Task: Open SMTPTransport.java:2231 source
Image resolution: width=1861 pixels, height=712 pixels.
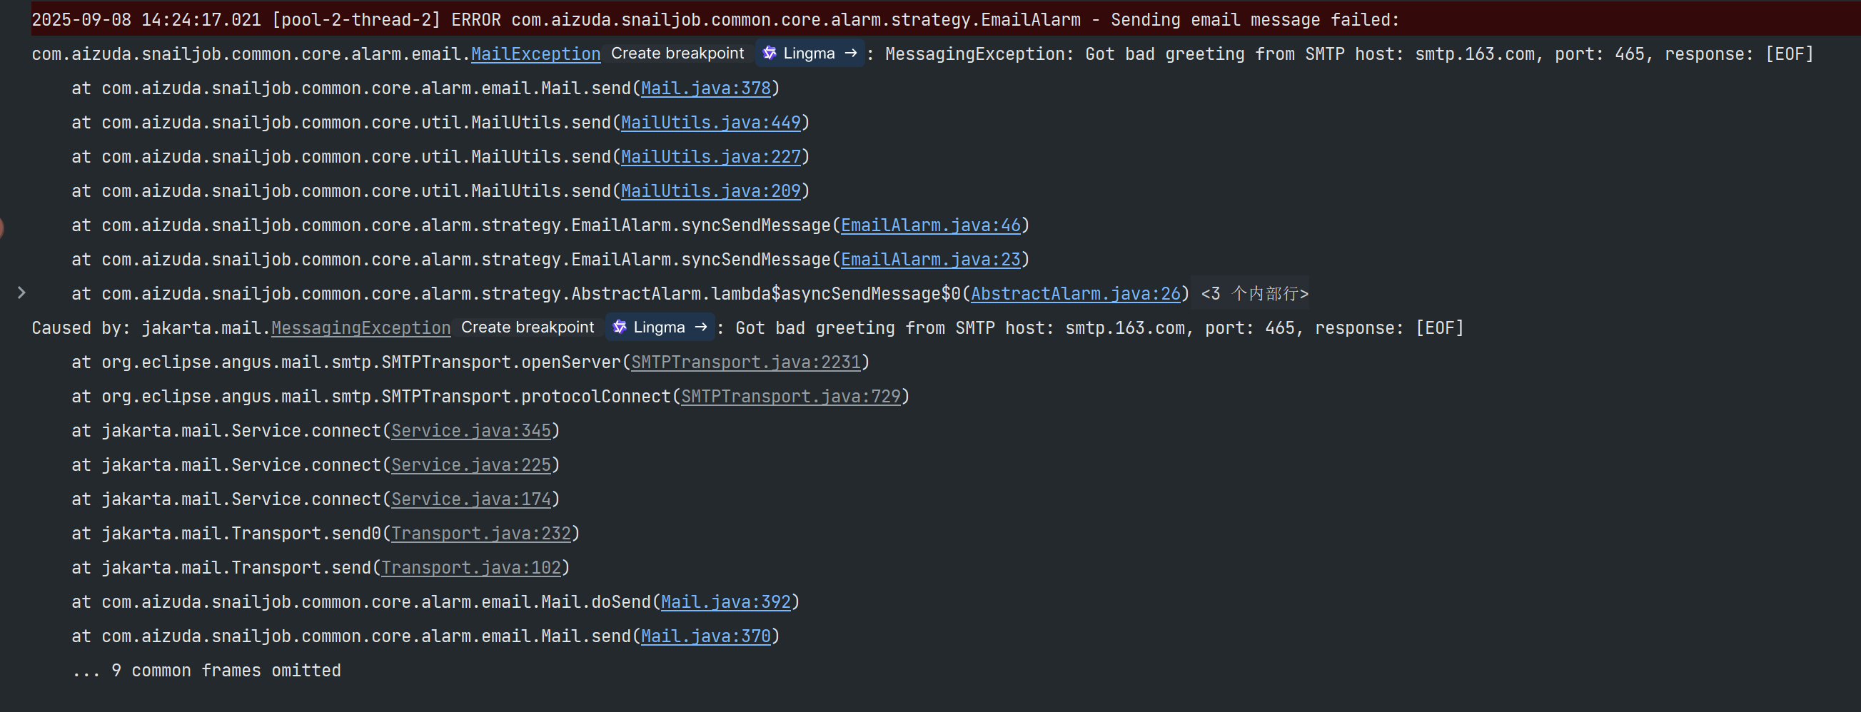Action: coord(745,362)
